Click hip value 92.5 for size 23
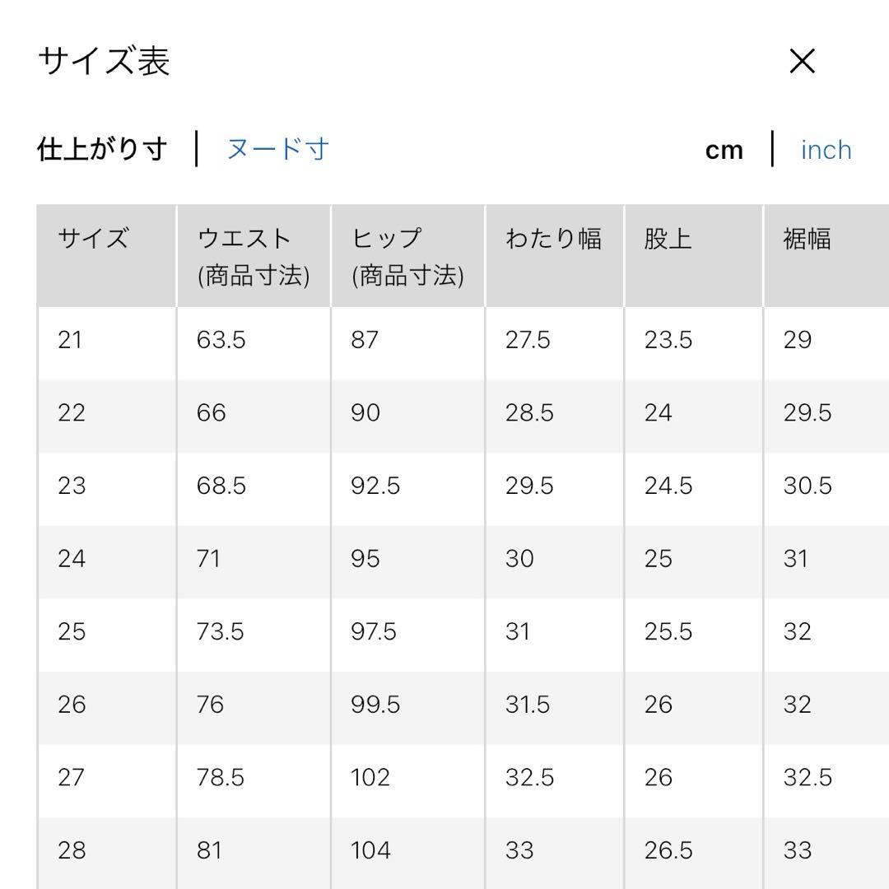The image size is (889, 889). [x=375, y=486]
